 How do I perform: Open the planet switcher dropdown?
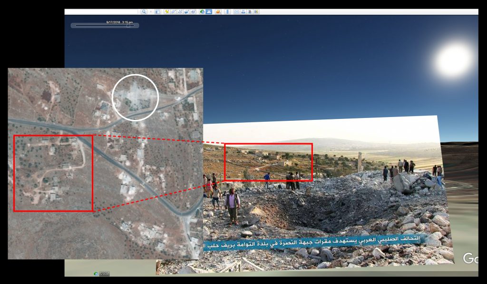click(218, 11)
